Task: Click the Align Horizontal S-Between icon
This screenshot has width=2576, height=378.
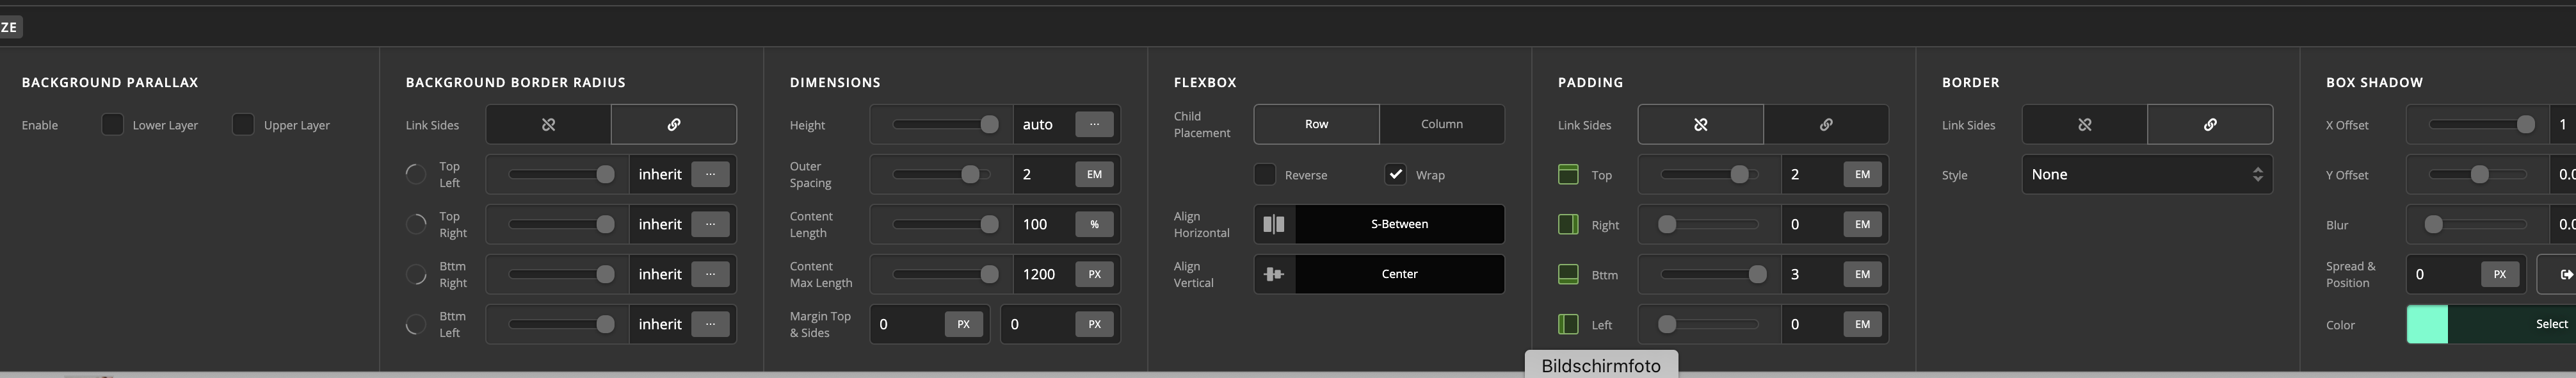Action: pos(1274,224)
